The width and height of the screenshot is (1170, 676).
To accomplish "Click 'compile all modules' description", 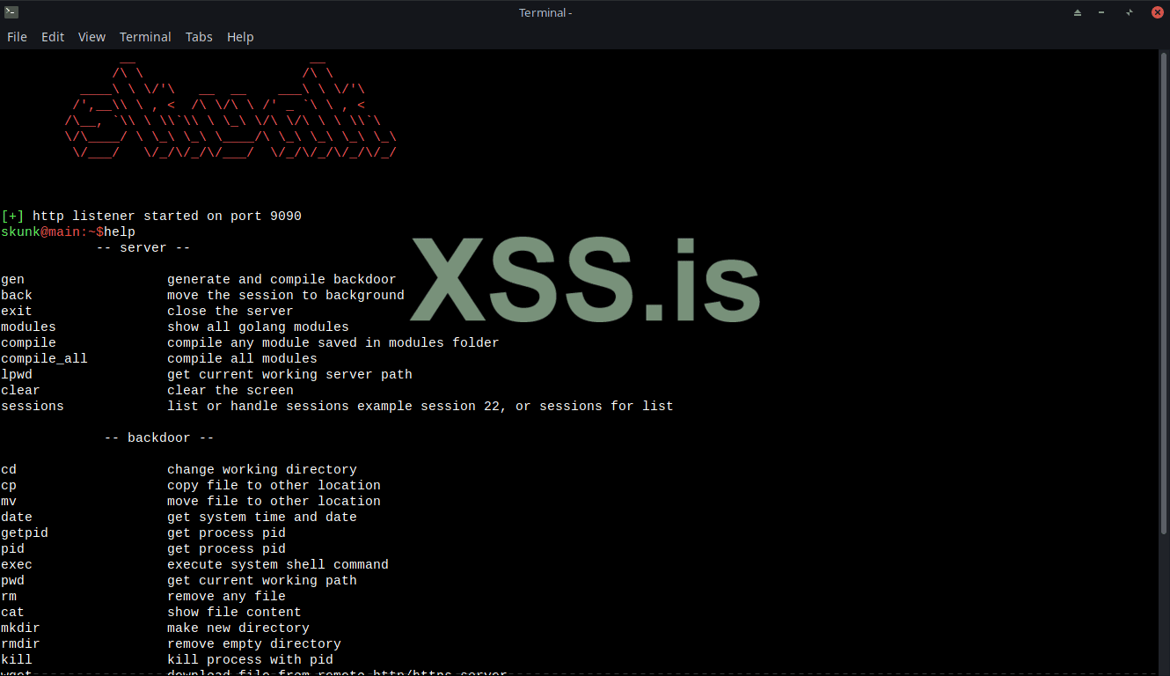I will pyautogui.click(x=242, y=359).
